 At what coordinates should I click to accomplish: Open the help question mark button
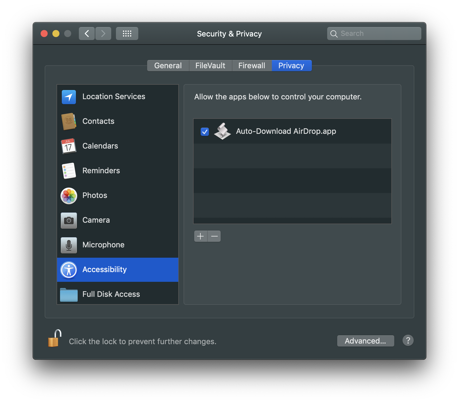(408, 340)
